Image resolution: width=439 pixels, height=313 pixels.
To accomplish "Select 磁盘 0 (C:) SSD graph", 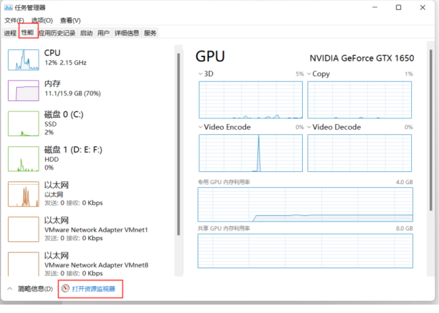I will pos(23,124).
